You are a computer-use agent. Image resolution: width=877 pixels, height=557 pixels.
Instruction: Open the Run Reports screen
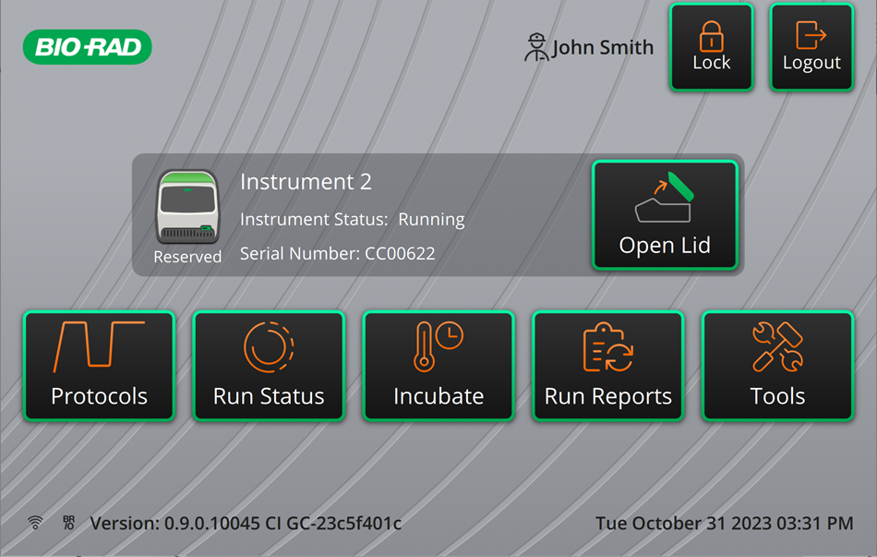(x=608, y=366)
